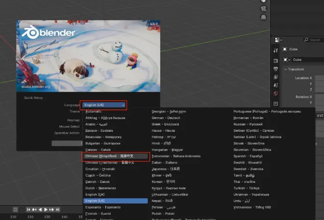
Task: Open the Collection properties tab
Action: coord(276,103)
